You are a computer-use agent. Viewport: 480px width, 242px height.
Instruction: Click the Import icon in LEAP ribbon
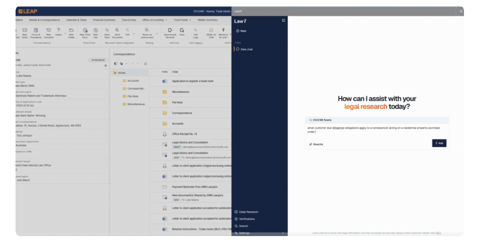click(x=59, y=30)
